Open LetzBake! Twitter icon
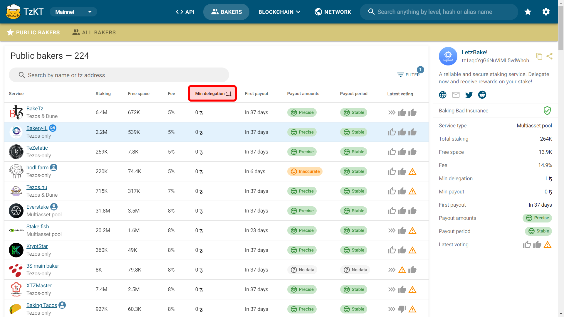The width and height of the screenshot is (564, 317). [469, 95]
